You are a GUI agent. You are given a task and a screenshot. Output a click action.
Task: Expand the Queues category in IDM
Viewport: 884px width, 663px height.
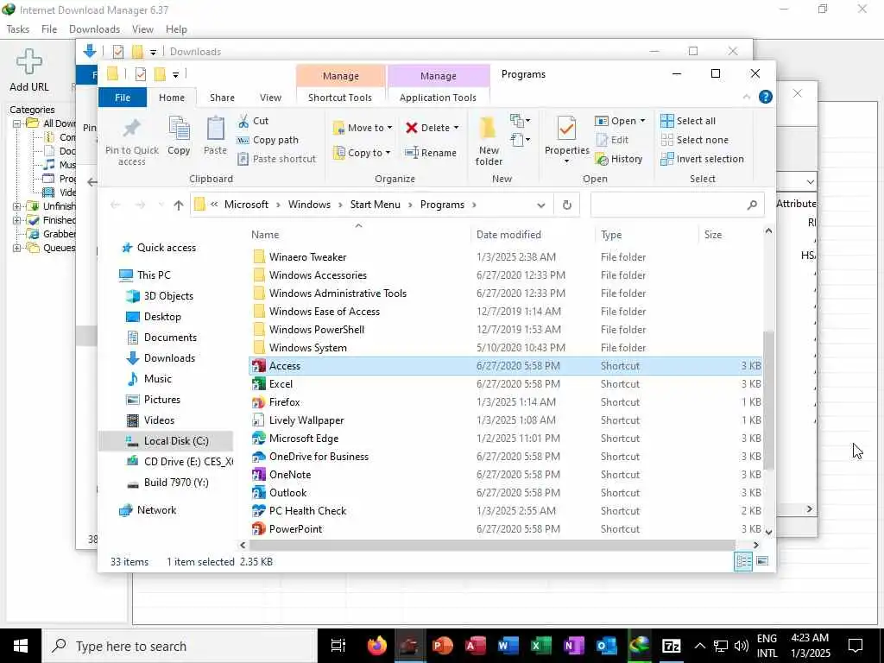[x=17, y=248]
